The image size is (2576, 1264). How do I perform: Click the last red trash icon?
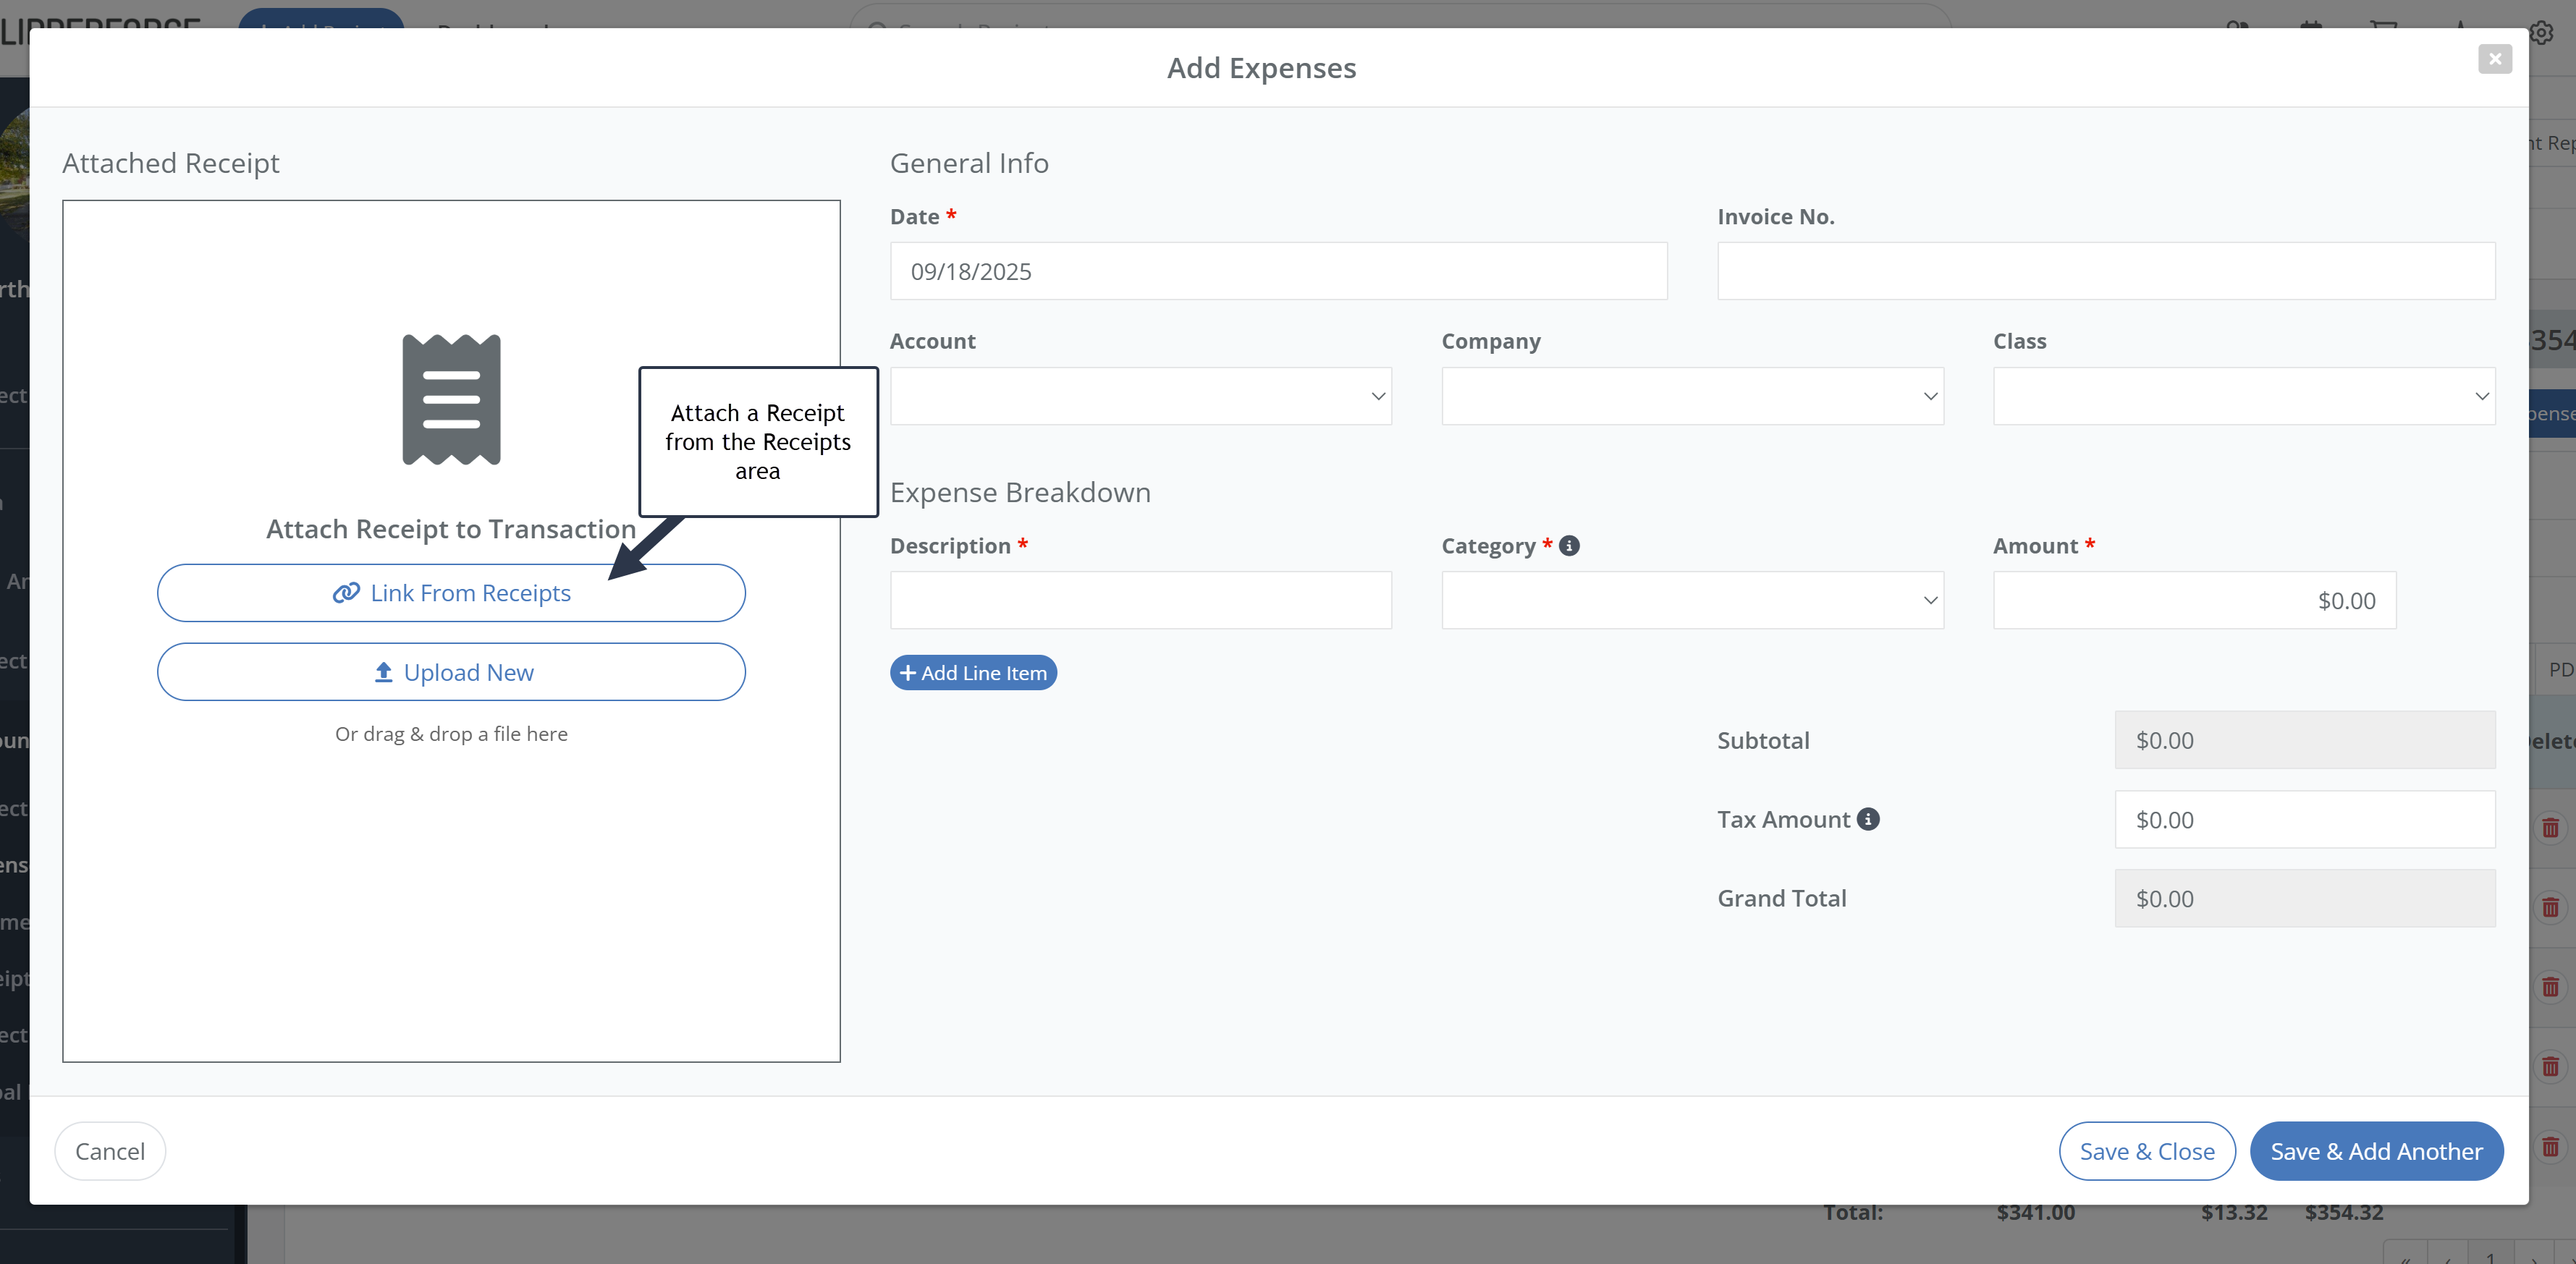tap(2551, 1146)
